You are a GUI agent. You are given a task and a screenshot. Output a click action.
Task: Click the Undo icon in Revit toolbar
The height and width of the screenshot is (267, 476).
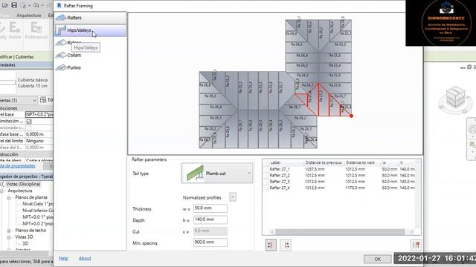point(36,5)
